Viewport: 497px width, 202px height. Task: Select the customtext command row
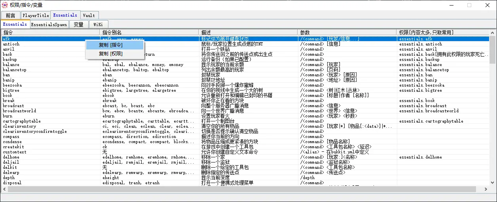pos(245,152)
